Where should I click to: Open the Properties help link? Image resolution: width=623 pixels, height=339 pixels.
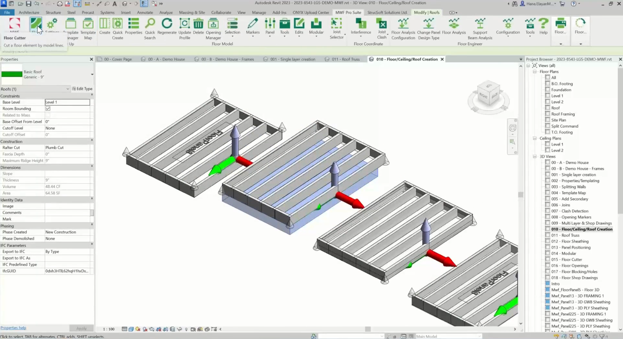[13, 327]
